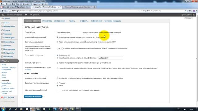Viewport: 198px width, 111px height.
Task: Toggle Удалять файлы изображений checkbox
Action: [58, 37]
